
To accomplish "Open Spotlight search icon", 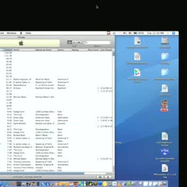I will pos(174,33).
